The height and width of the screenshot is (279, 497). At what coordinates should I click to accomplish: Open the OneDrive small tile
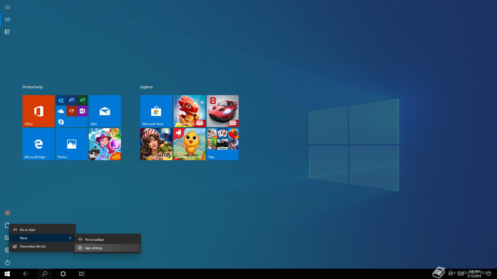click(x=61, y=111)
